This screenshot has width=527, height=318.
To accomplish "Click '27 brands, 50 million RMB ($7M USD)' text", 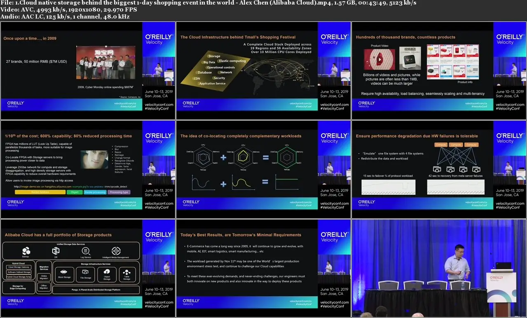I will [36, 61].
